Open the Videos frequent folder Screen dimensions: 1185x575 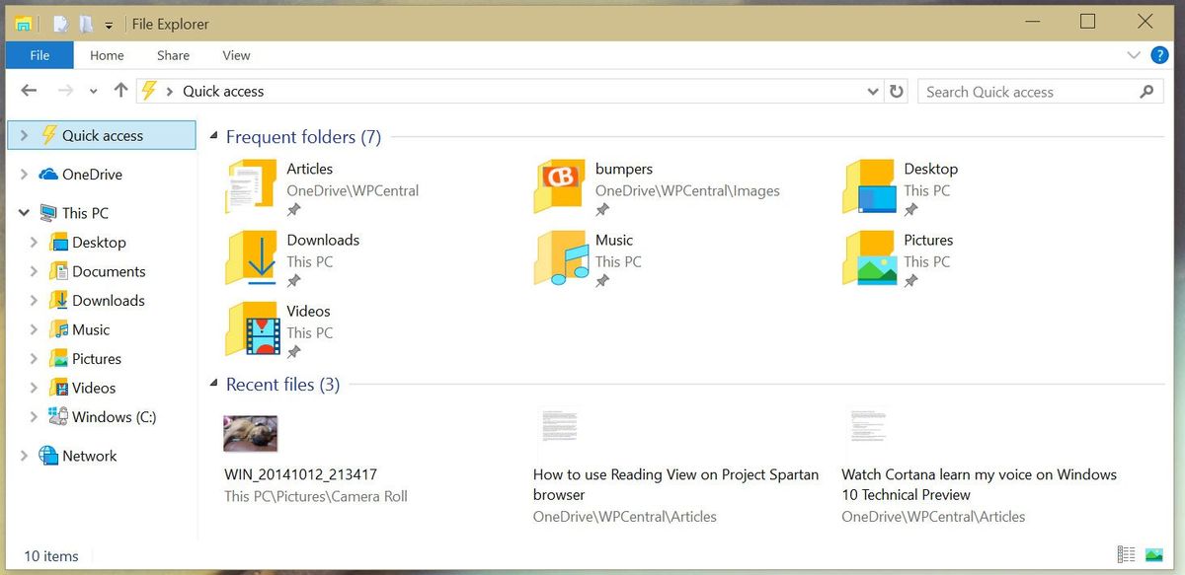[309, 311]
